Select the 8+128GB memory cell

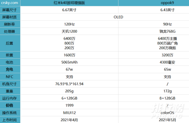click(154, 98)
